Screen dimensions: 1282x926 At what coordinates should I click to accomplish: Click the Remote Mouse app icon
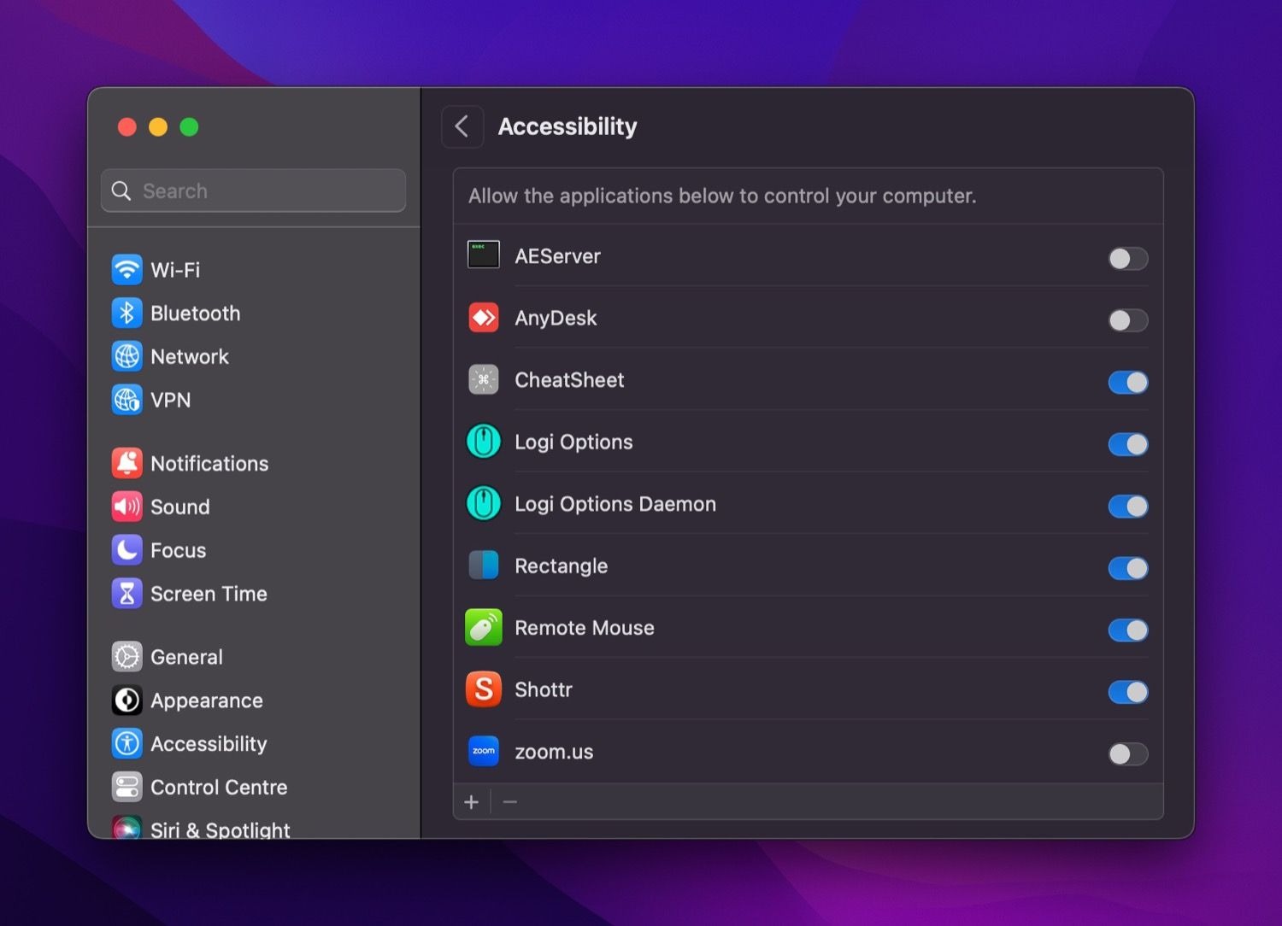click(x=484, y=628)
